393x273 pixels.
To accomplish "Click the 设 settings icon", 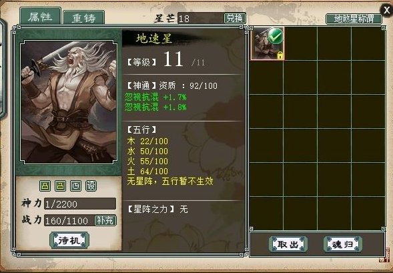I will [x=91, y=186].
